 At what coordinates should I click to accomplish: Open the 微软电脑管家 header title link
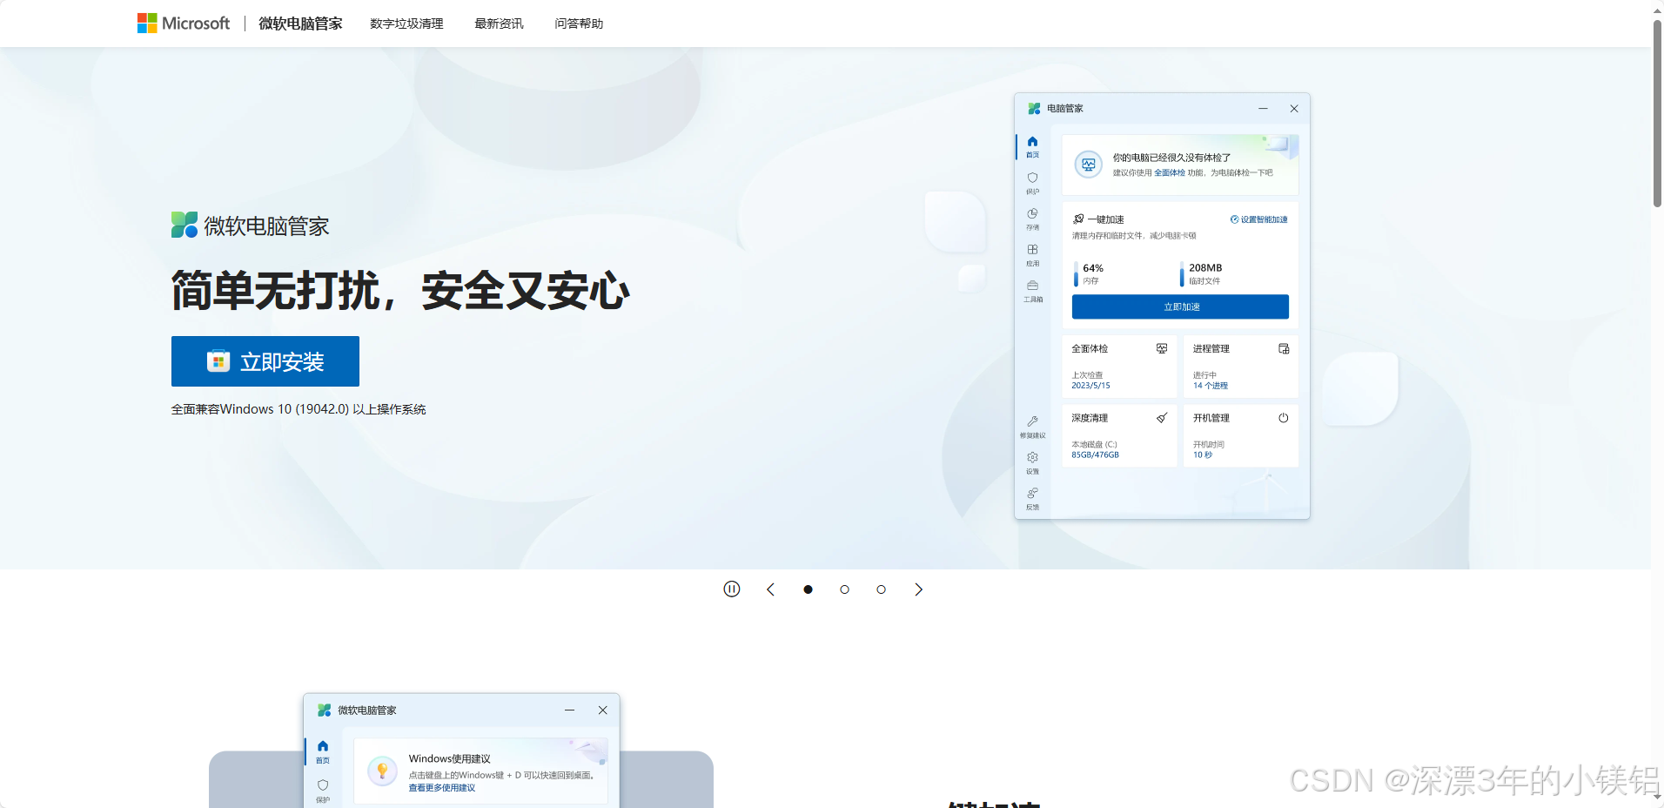click(x=300, y=24)
